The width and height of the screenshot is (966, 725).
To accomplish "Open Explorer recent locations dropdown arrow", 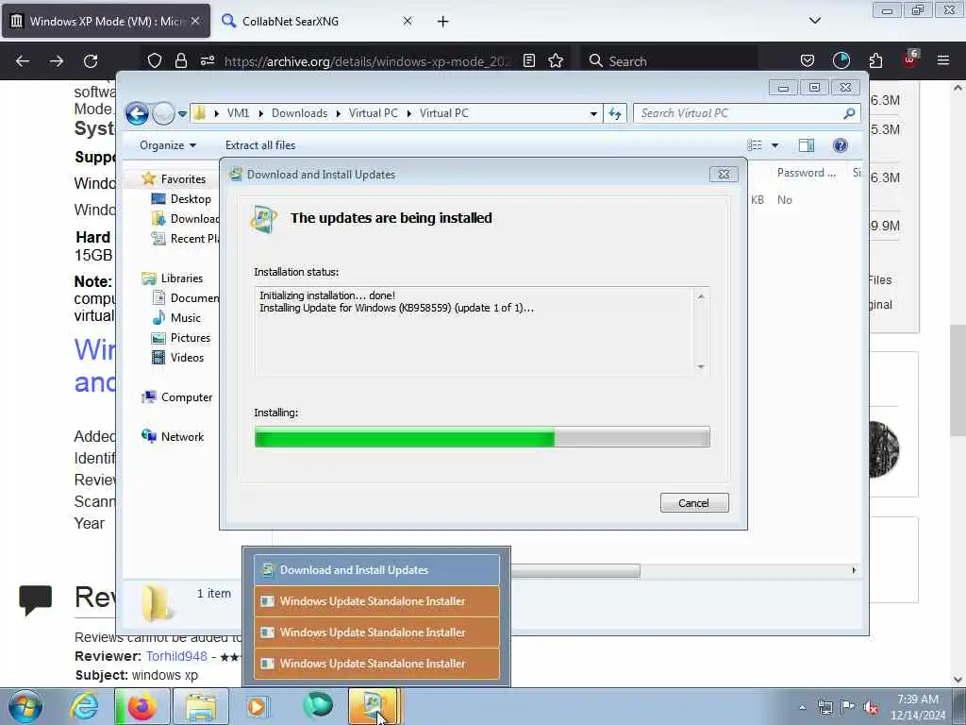I will [x=182, y=114].
